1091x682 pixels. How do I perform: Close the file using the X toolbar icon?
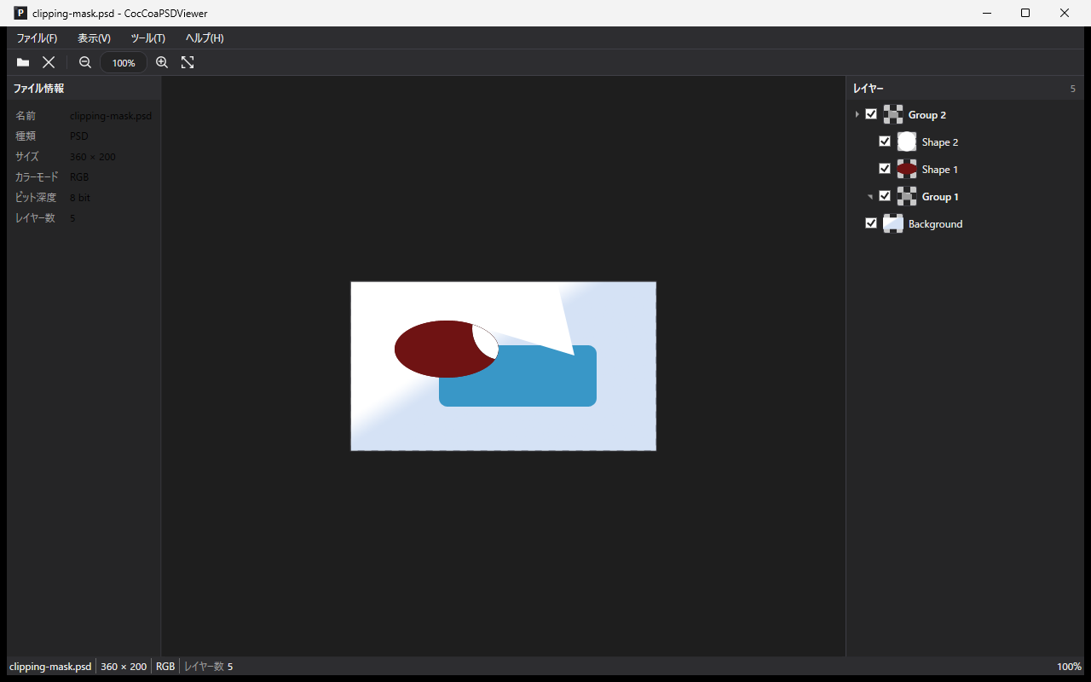click(49, 62)
